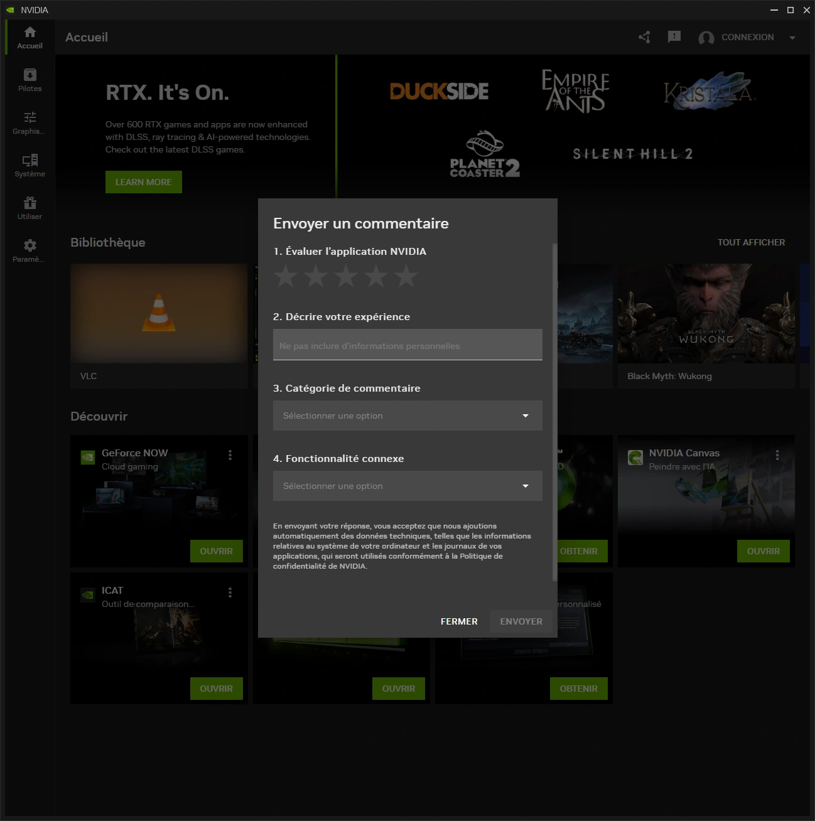Screen dimensions: 815x821
Task: Click OUVRIR on NVIDIA Canvas card
Action: [x=764, y=551]
